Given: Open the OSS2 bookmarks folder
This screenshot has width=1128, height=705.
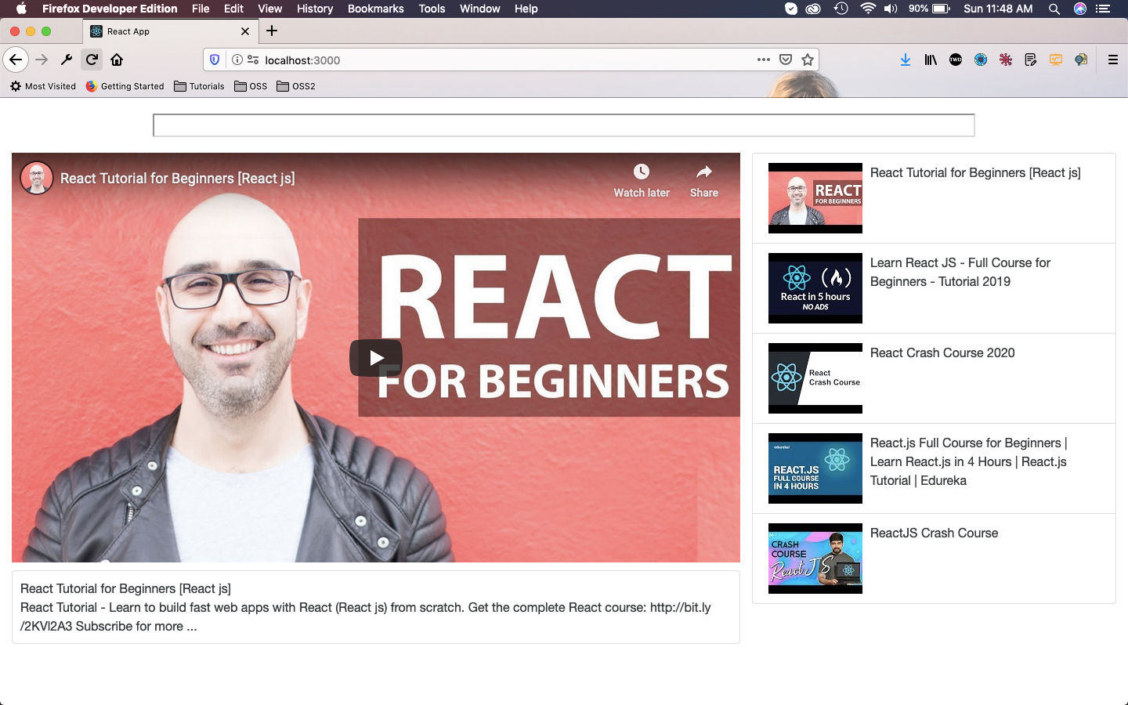Looking at the screenshot, I should (x=296, y=86).
